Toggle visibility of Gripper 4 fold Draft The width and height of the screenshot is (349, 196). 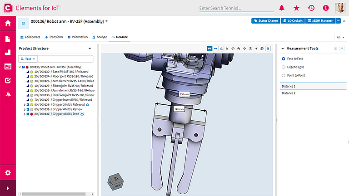coord(82,114)
